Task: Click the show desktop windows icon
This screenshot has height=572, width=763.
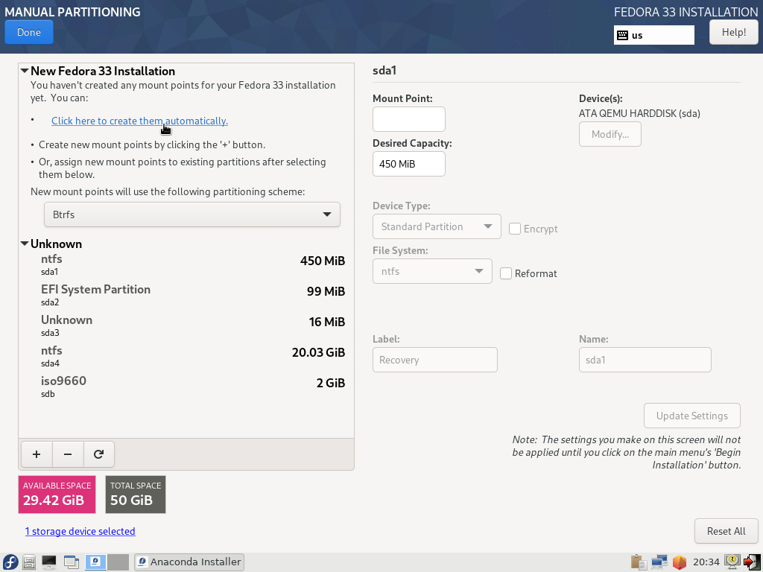Action: pos(72,562)
